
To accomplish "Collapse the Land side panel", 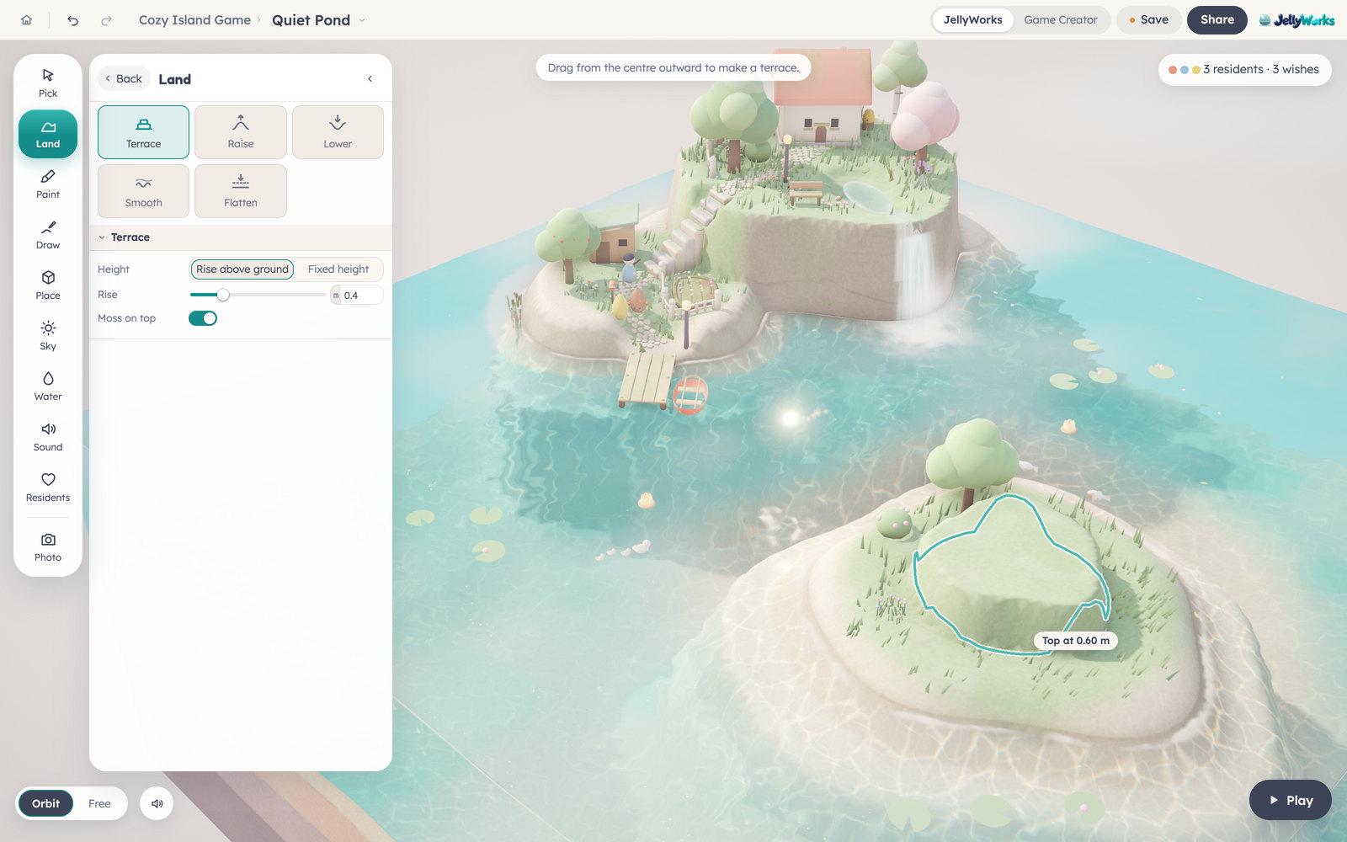I will 370,78.
